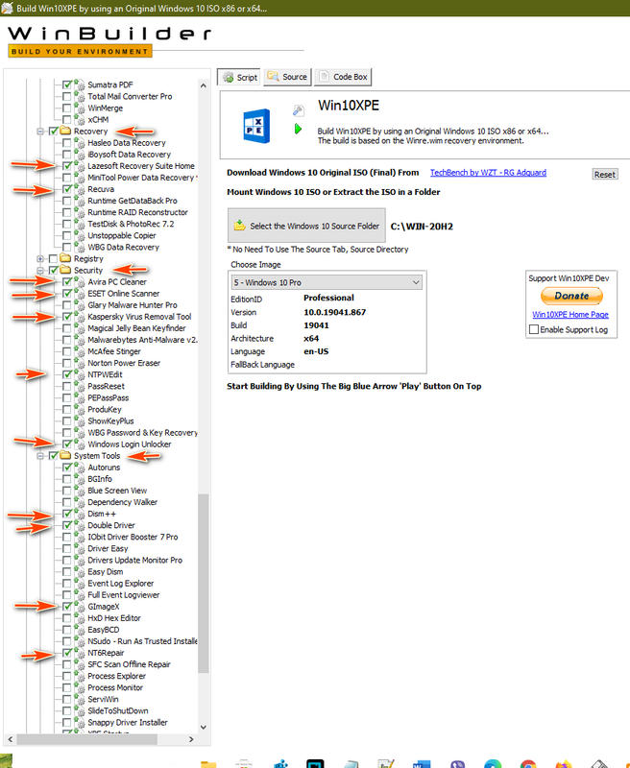The height and width of the screenshot is (768, 630).
Task: Select the Norton Power Eraser item
Action: (x=124, y=363)
